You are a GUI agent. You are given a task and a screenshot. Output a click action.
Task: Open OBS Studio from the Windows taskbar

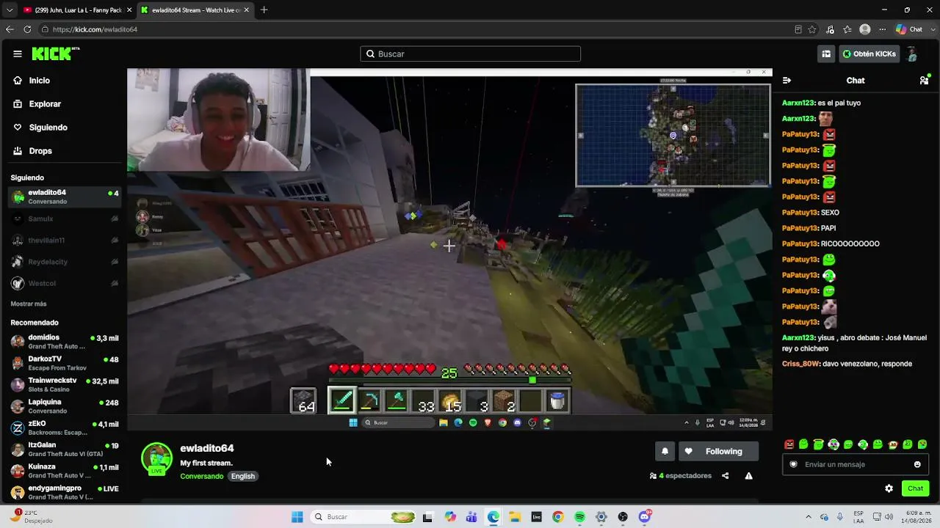623,517
